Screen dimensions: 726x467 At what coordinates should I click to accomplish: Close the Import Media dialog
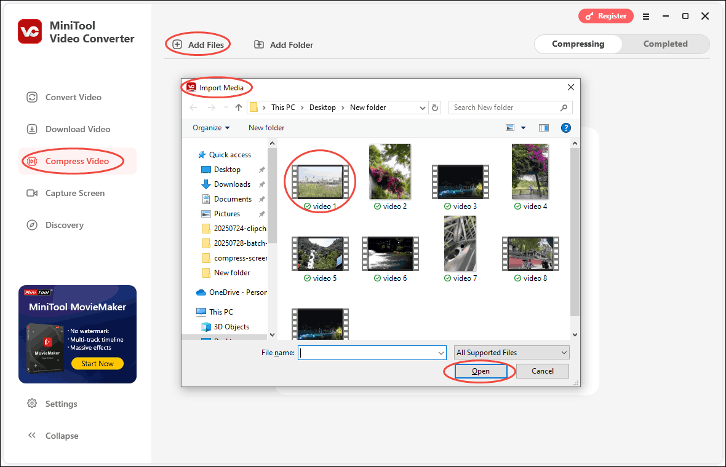pyautogui.click(x=571, y=87)
